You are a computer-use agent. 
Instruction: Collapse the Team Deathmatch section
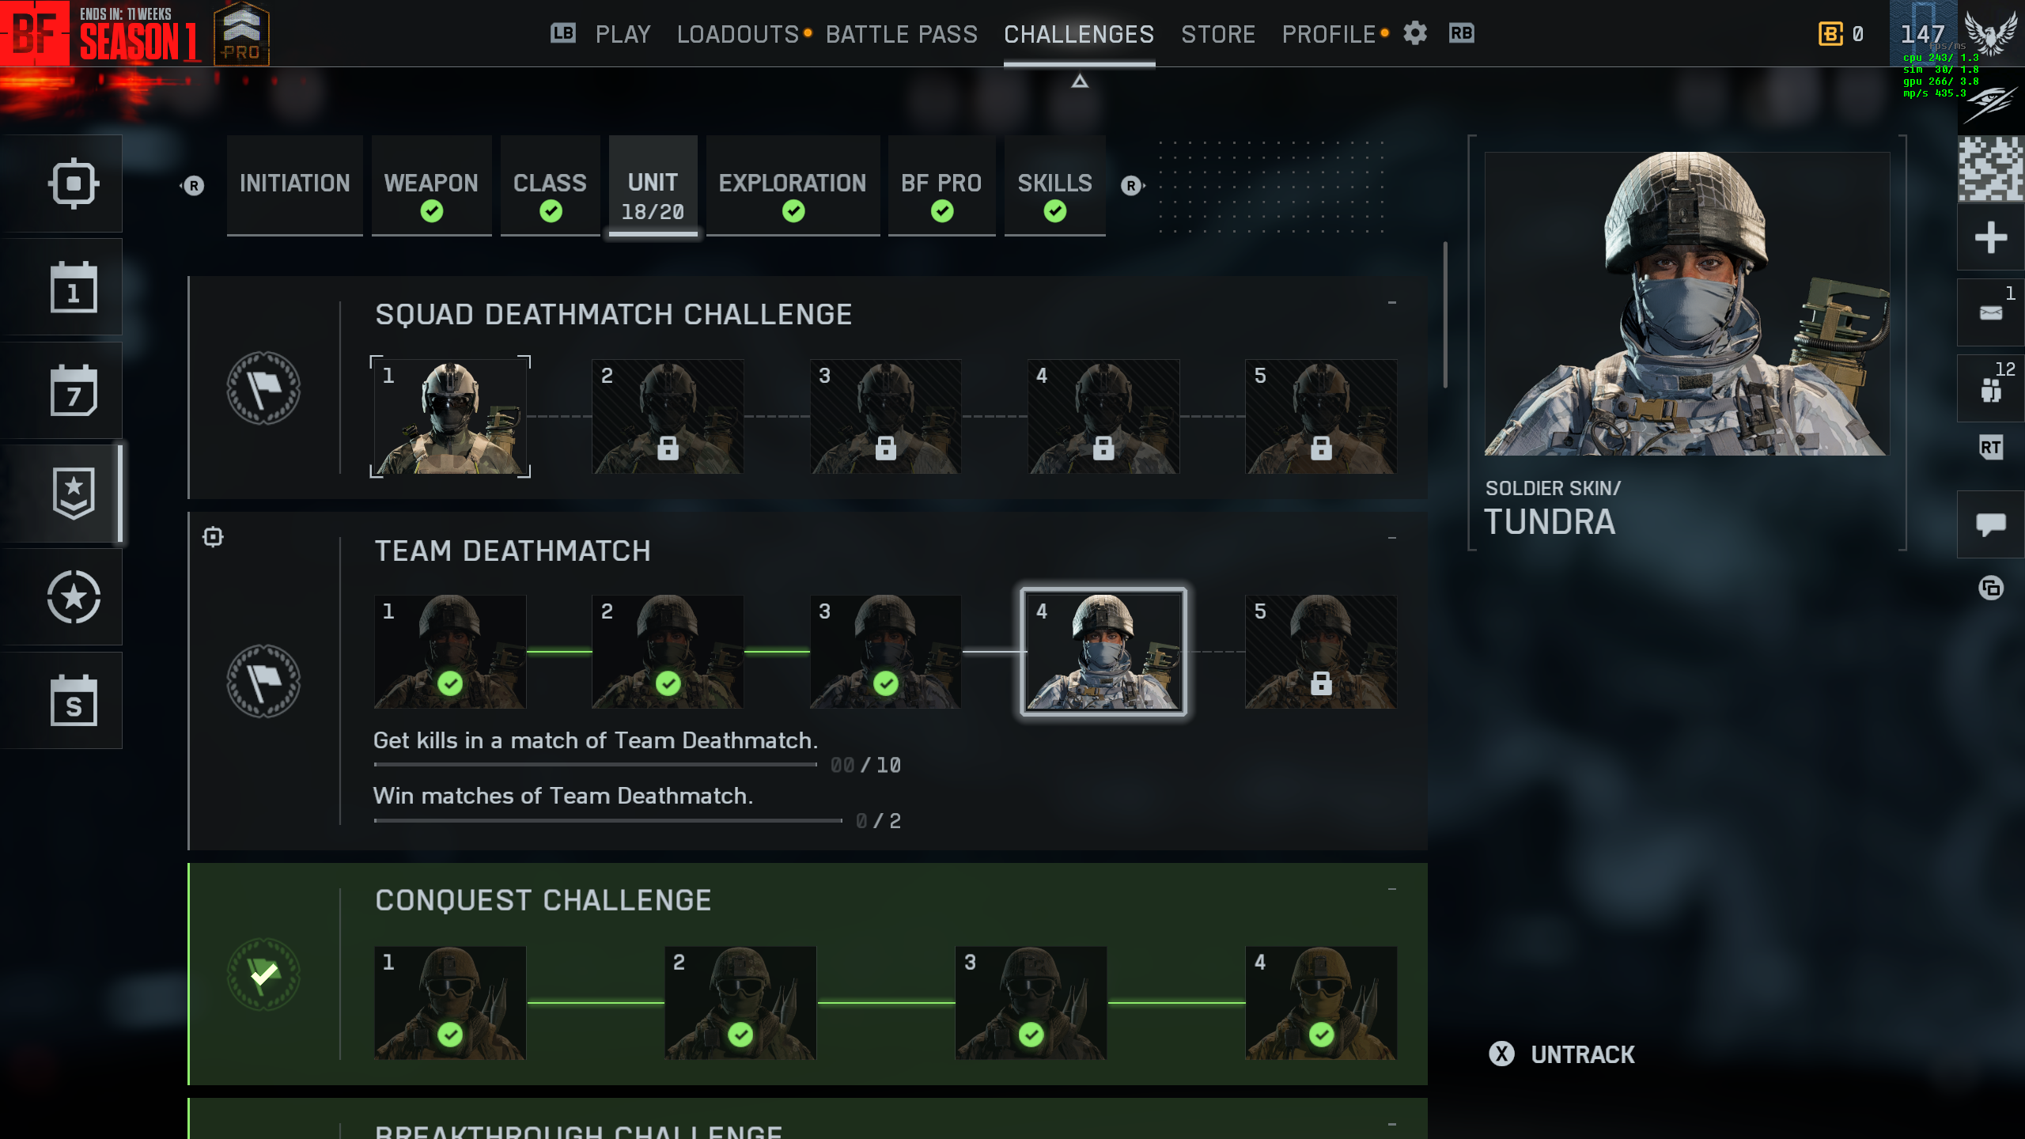1392,538
